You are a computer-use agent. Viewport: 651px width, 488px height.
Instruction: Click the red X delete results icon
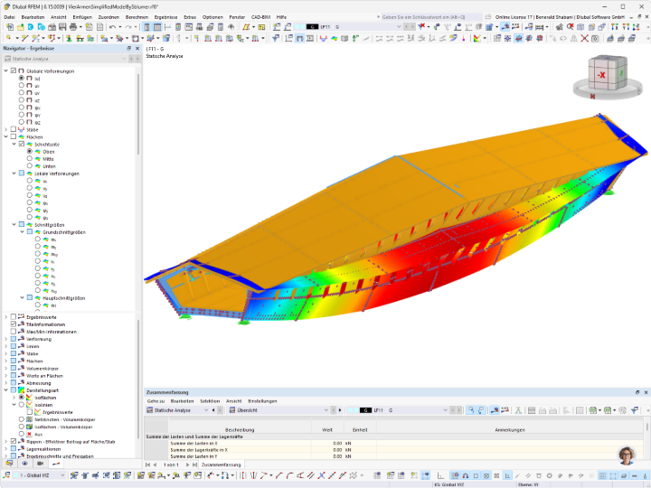point(570,27)
